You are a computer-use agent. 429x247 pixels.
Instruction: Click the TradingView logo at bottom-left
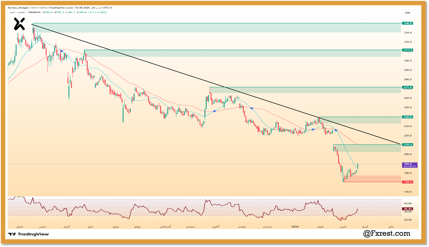pyautogui.click(x=29, y=234)
